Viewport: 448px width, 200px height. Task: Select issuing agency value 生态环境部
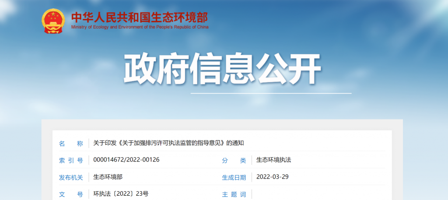(108, 177)
